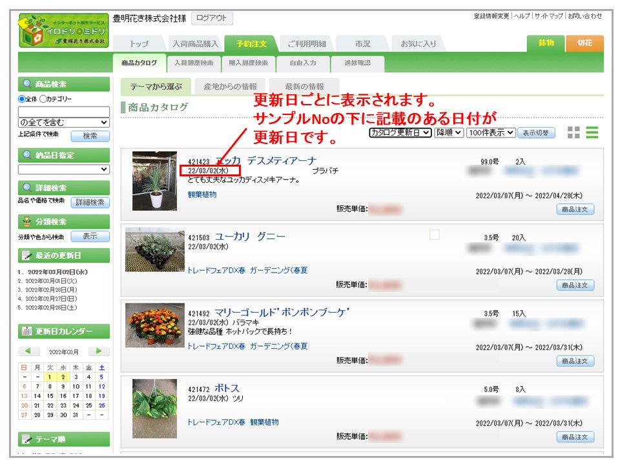Switch to list view icon
Screen dimensions: 620x465
592,132
